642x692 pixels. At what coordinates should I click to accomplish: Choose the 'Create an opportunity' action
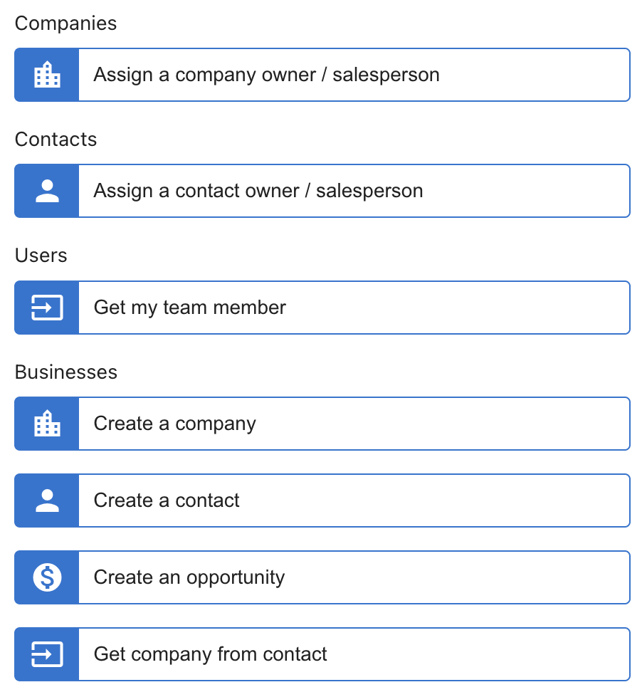click(x=353, y=577)
